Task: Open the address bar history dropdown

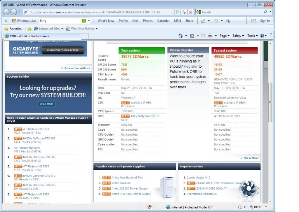Action: (172, 12)
